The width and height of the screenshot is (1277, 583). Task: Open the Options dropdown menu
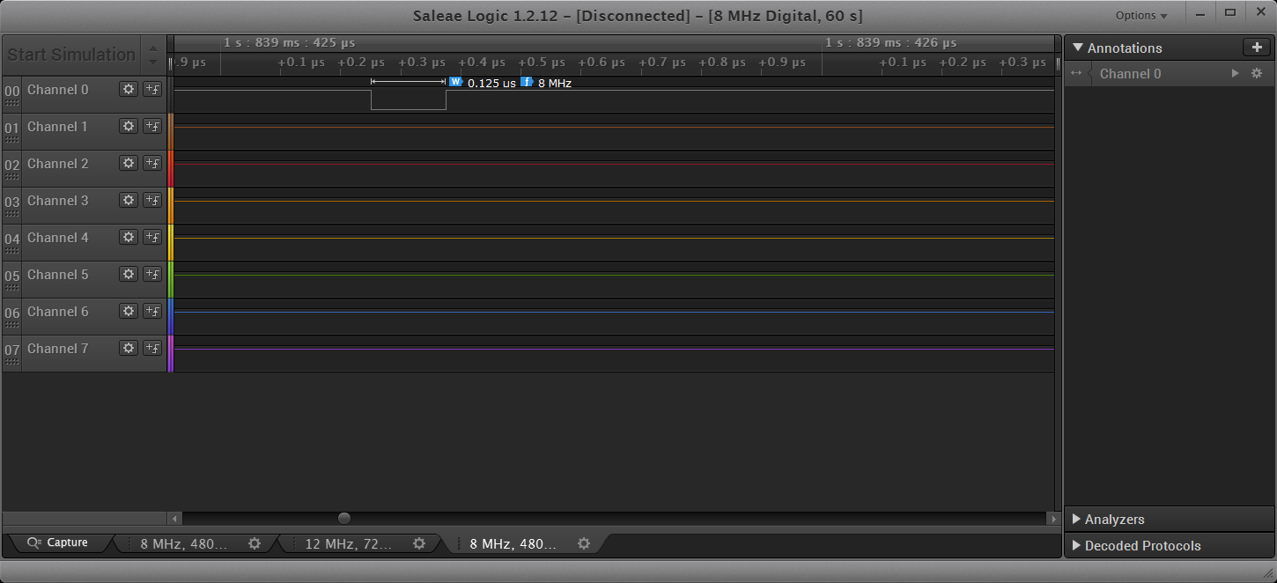1141,15
